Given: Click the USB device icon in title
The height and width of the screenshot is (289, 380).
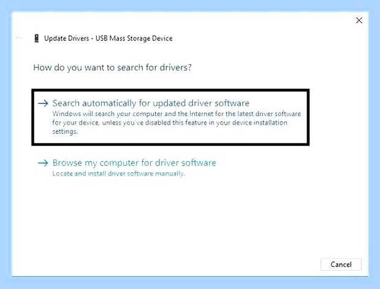Looking at the screenshot, I should (37, 38).
